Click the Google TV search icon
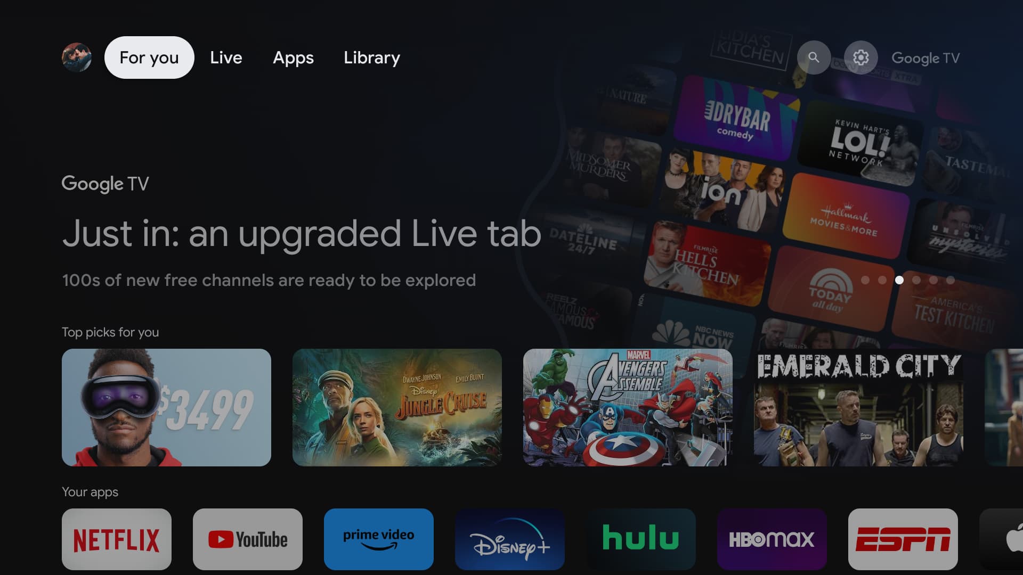This screenshot has height=575, width=1023. tap(813, 57)
